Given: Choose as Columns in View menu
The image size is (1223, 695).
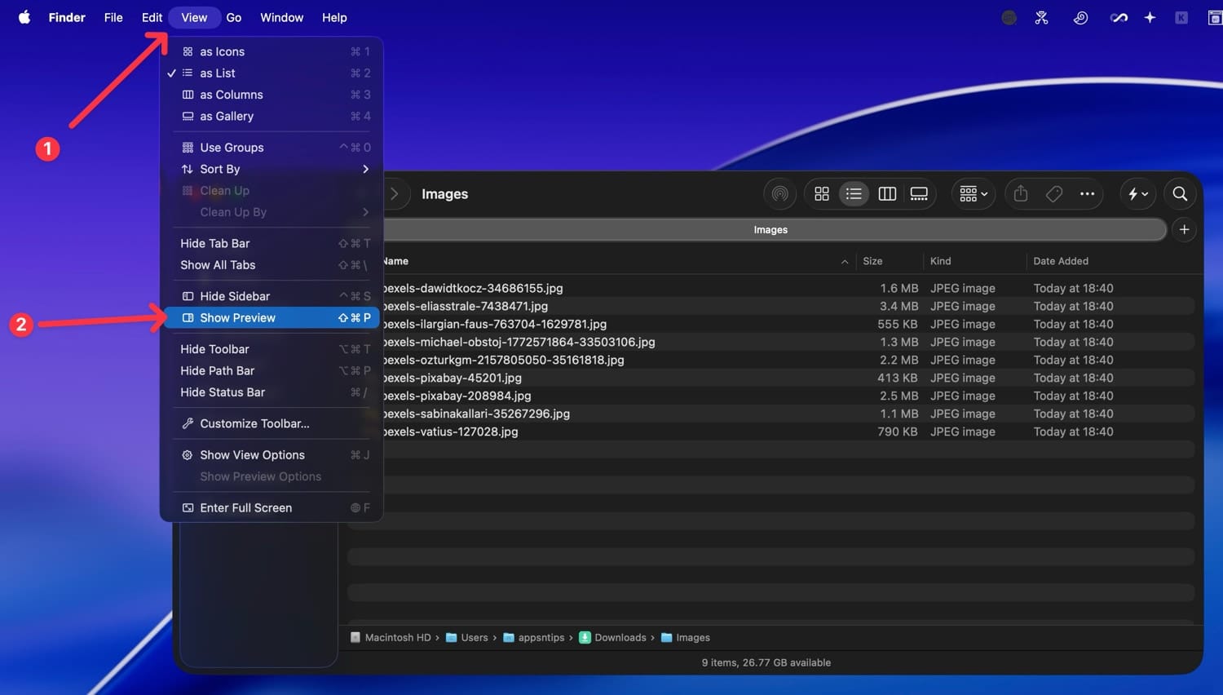Looking at the screenshot, I should point(272,95).
